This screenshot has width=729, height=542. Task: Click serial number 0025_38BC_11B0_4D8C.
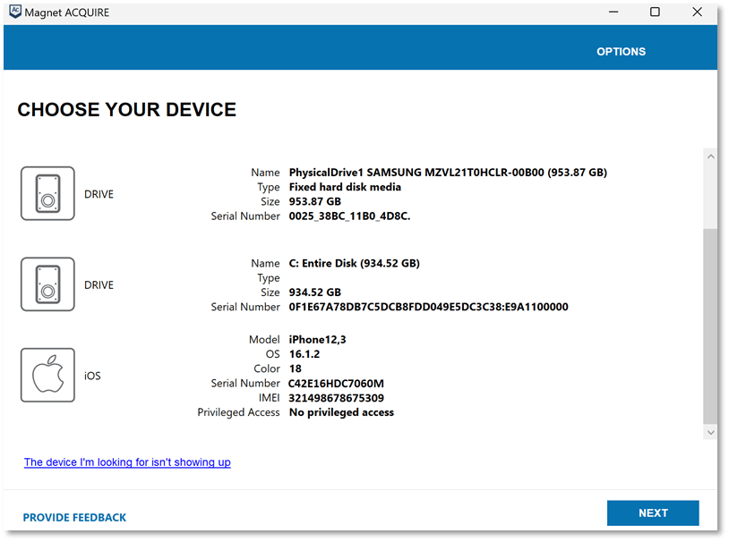pos(349,216)
